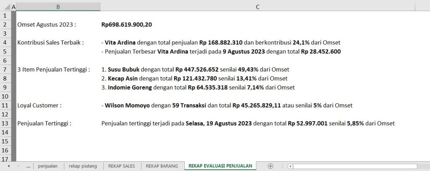Select row 12 header
Image resolution: width=430 pixels, height=171 pixels.
pos(5,114)
